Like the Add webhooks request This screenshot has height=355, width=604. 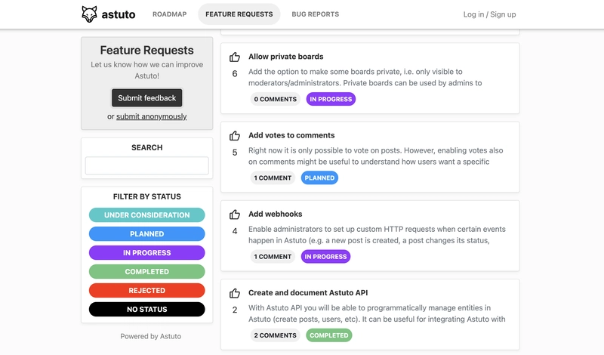[235, 215]
